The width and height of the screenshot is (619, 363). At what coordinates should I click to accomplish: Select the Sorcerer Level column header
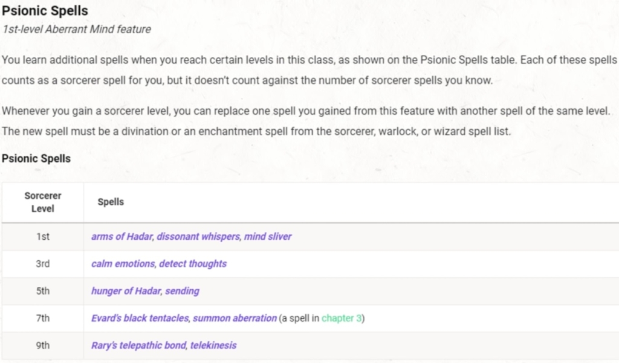(x=43, y=202)
